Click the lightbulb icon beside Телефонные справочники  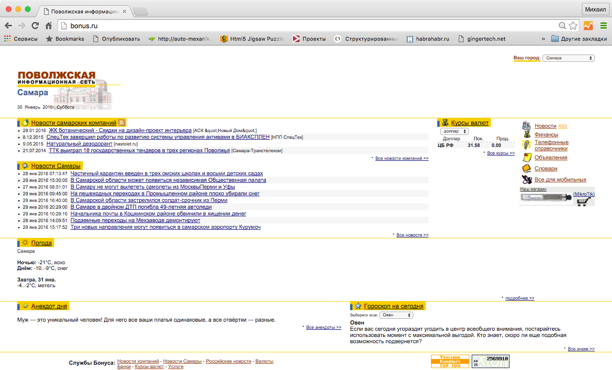(526, 145)
